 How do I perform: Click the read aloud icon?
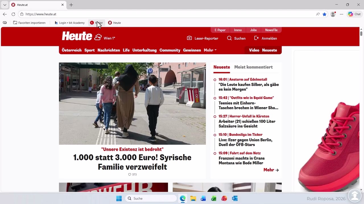(318, 14)
